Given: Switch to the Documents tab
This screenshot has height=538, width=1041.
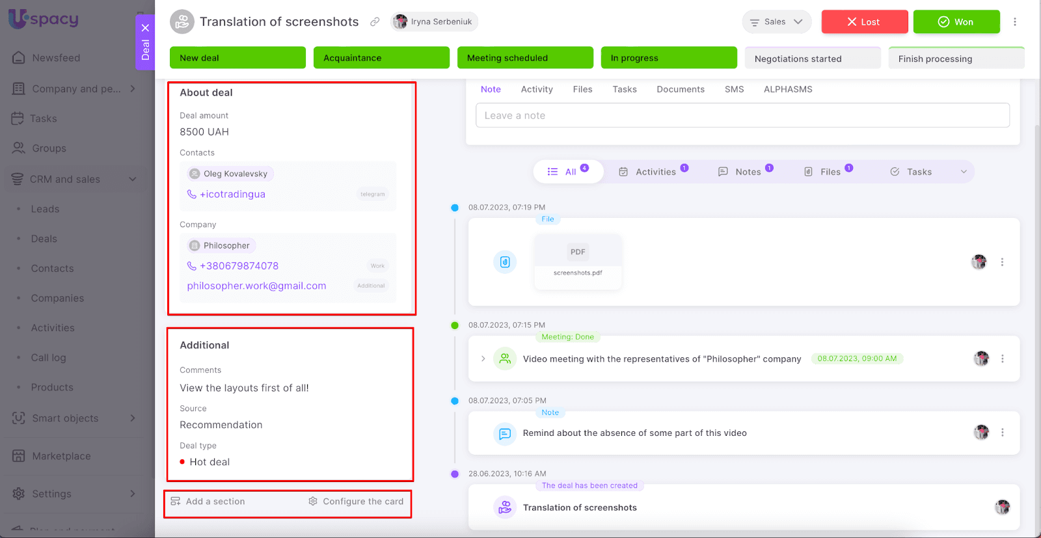Looking at the screenshot, I should pyautogui.click(x=680, y=89).
